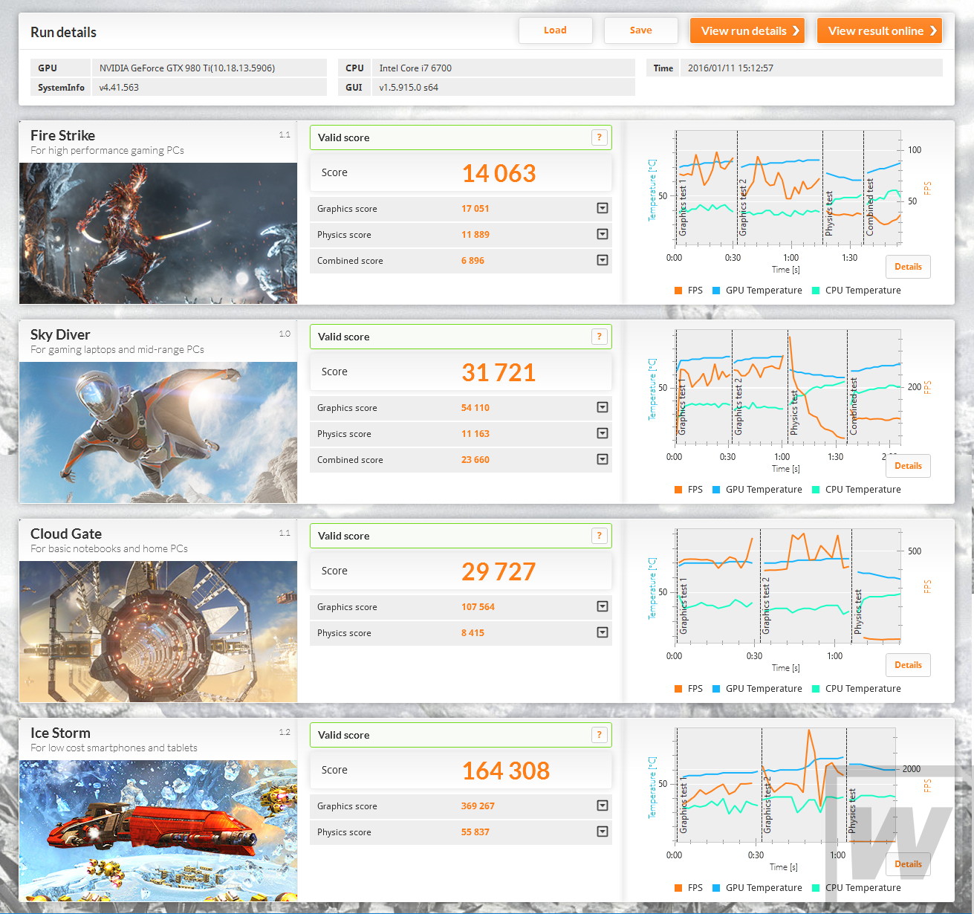Viewport: 974px width, 914px height.
Task: Open the Sky Diver Valid score help icon
Action: (600, 337)
